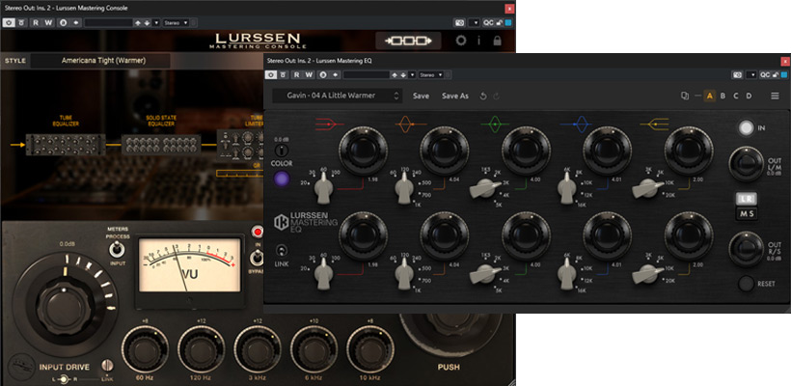The height and width of the screenshot is (386, 791).
Task: Select the Solid State Equalizer unit in chain
Action: click(x=161, y=145)
